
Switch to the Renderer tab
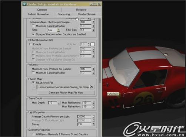point(81,10)
